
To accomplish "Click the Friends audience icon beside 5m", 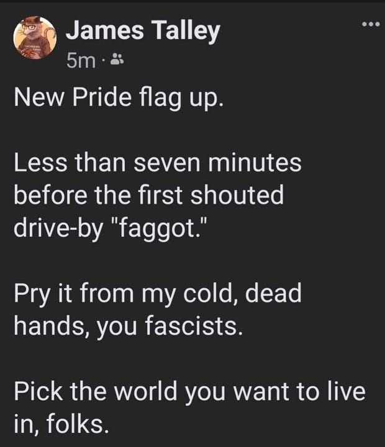I will point(117,59).
